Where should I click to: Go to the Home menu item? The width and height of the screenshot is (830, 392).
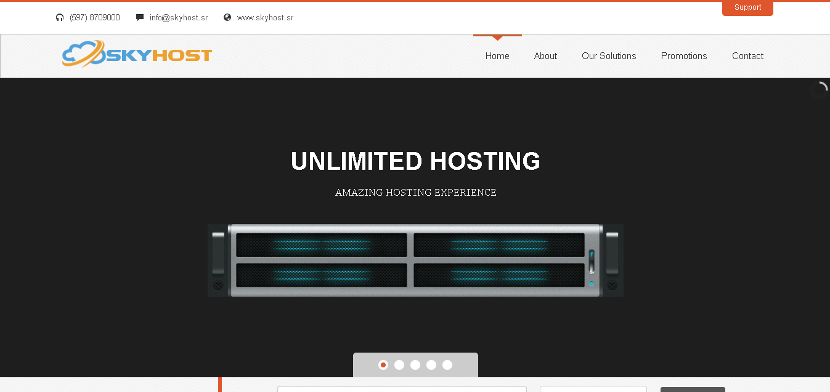click(497, 56)
